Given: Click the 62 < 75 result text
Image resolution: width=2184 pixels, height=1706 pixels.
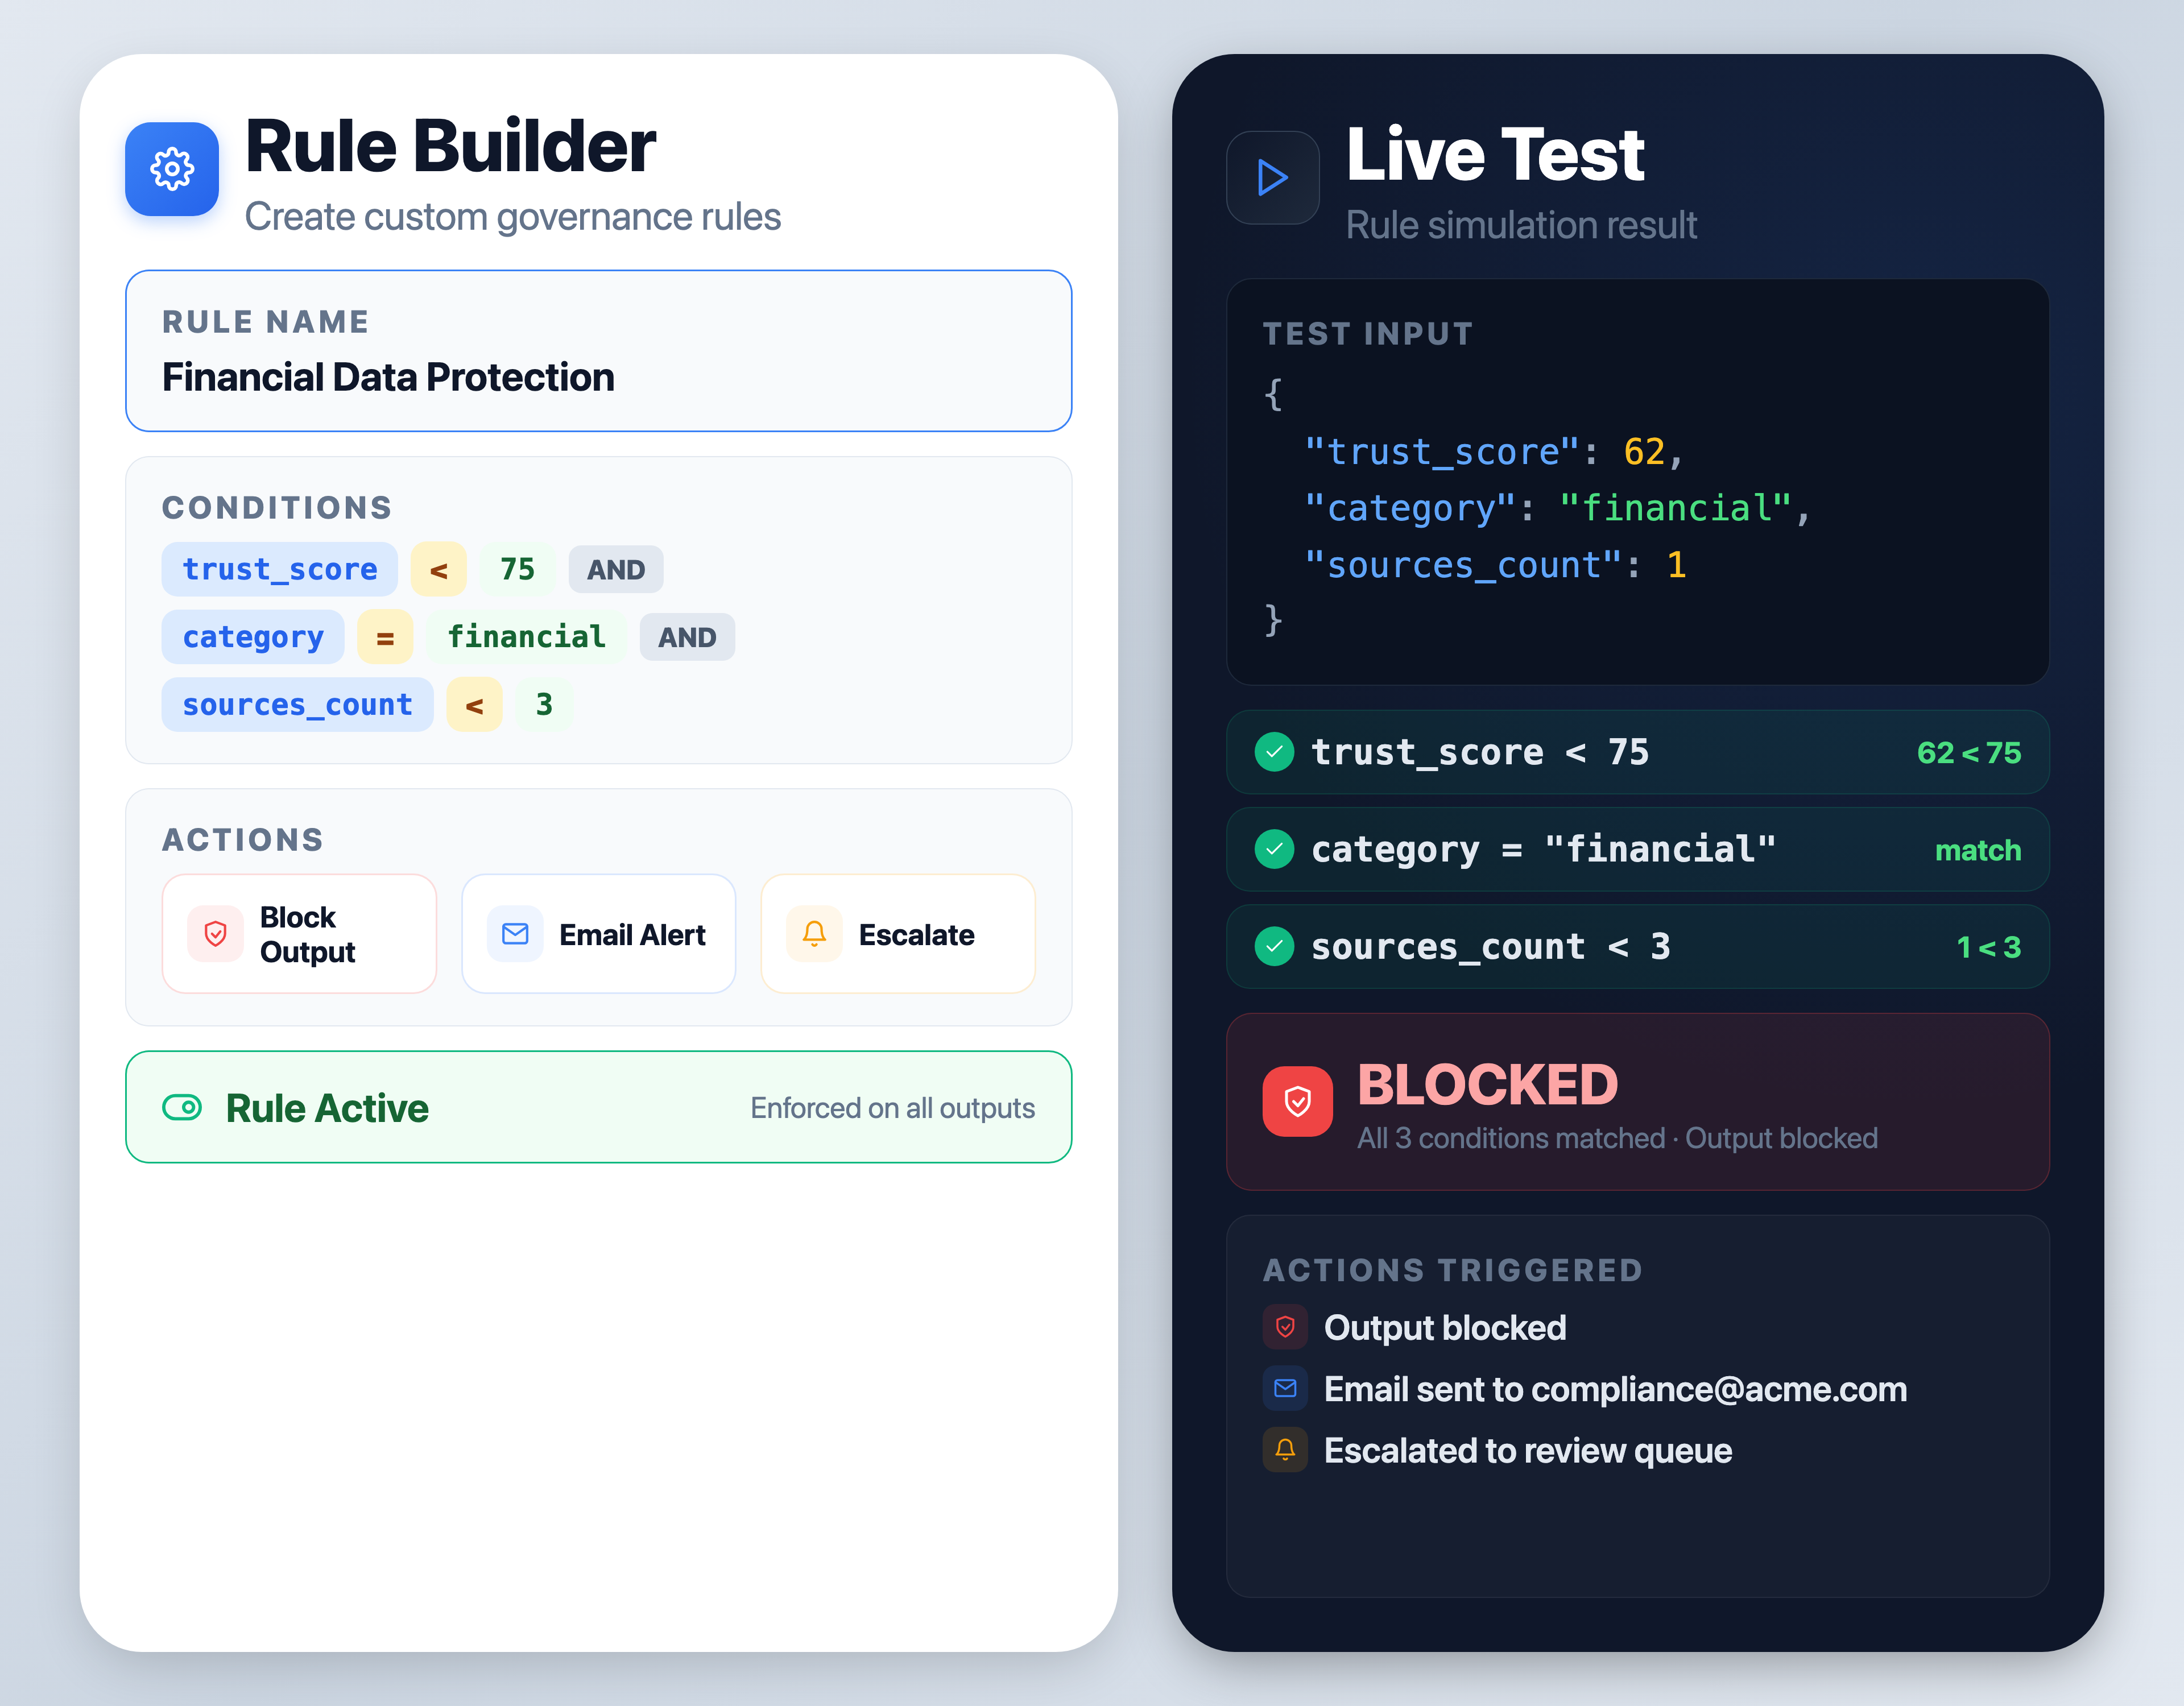Looking at the screenshot, I should tap(1968, 753).
